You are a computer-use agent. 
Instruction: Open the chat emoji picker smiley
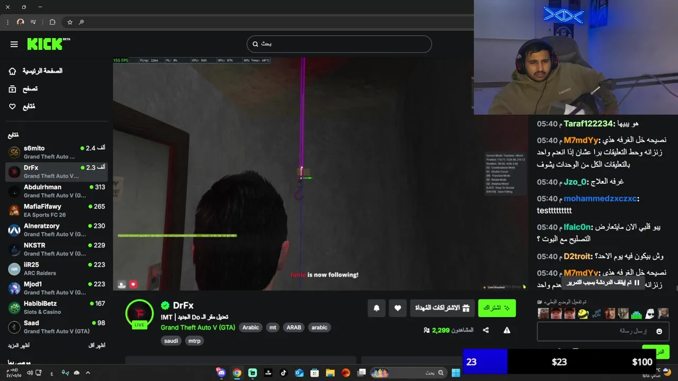(x=659, y=331)
